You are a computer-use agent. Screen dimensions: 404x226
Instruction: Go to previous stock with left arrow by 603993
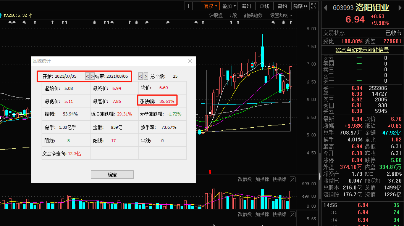[x=326, y=7]
